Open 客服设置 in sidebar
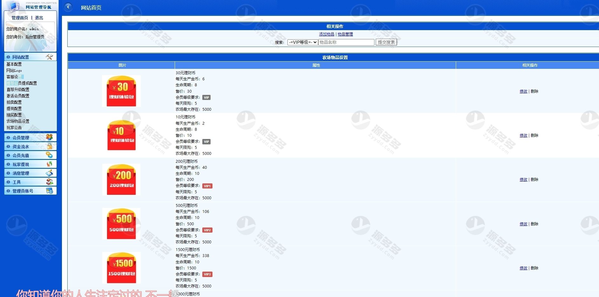The height and width of the screenshot is (297, 599). pos(14,77)
